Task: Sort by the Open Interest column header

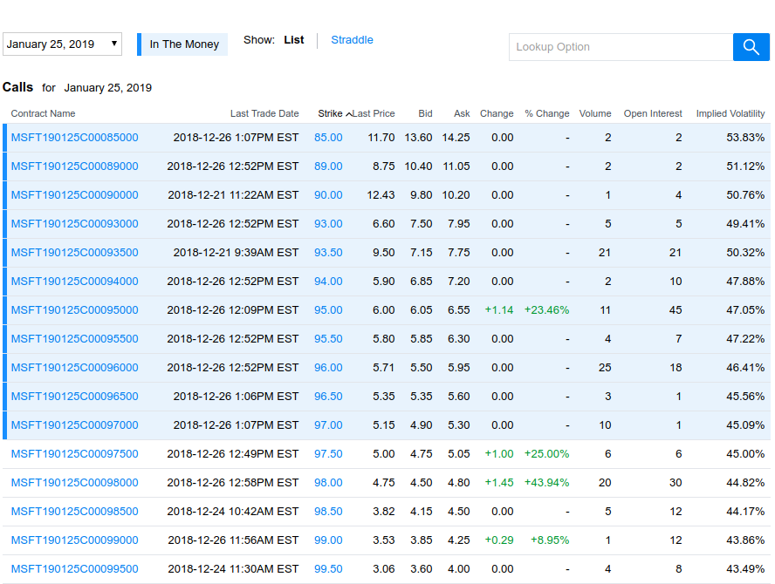Action: [653, 113]
